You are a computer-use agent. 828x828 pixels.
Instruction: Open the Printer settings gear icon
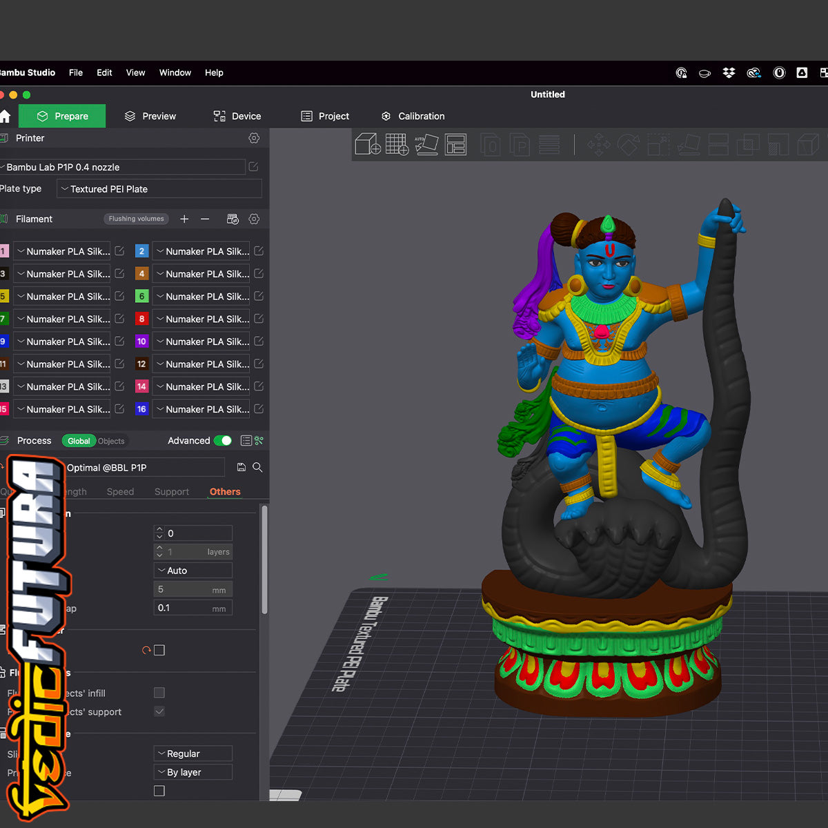254,138
